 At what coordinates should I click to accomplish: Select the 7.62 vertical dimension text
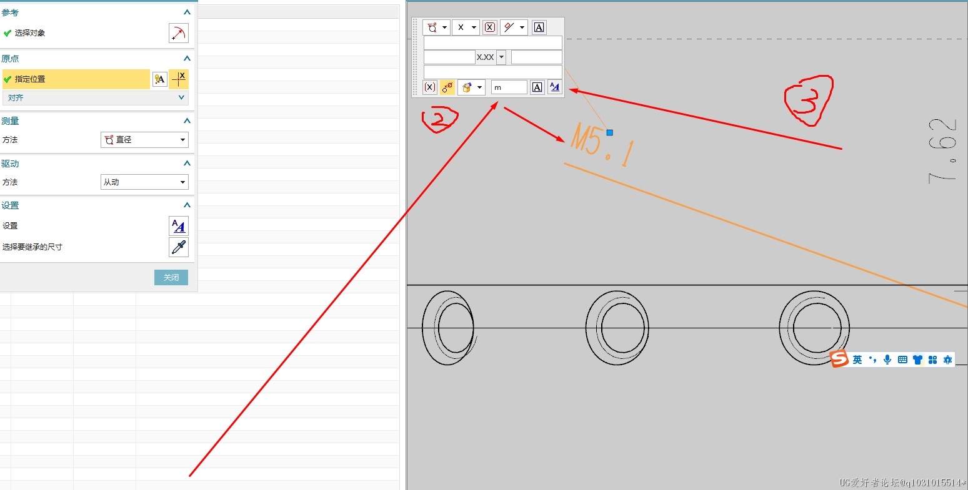pos(942,150)
